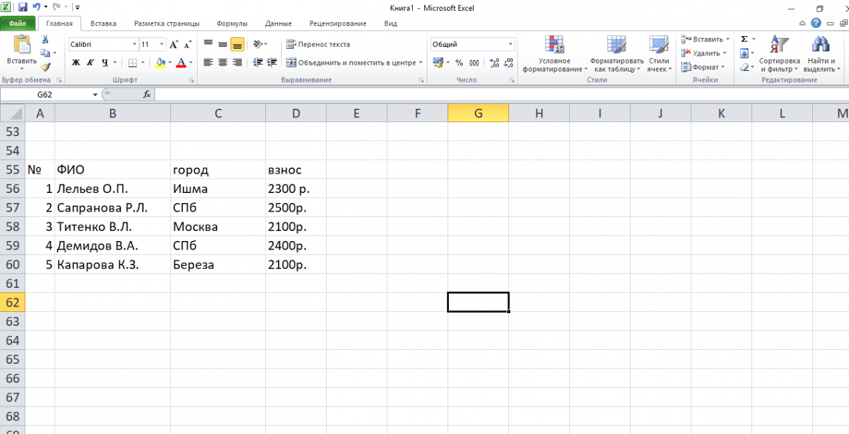Viewport: 849px width, 434px height.
Task: Toggle Перенос текста wrap text
Action: pos(318,45)
